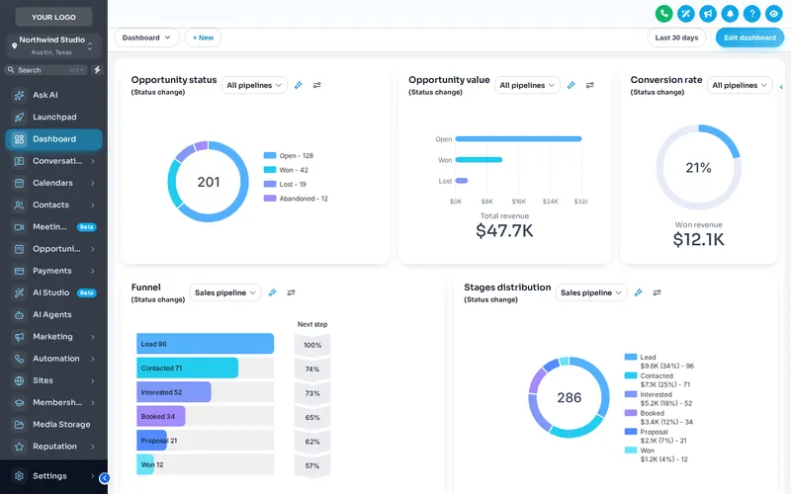Open the megaphone announcements icon
This screenshot has width=791, height=494.
coord(708,14)
